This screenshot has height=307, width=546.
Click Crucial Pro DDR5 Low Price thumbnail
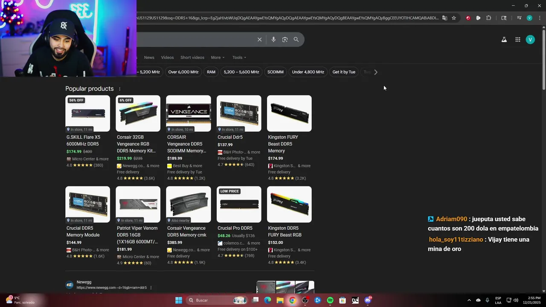tap(239, 204)
